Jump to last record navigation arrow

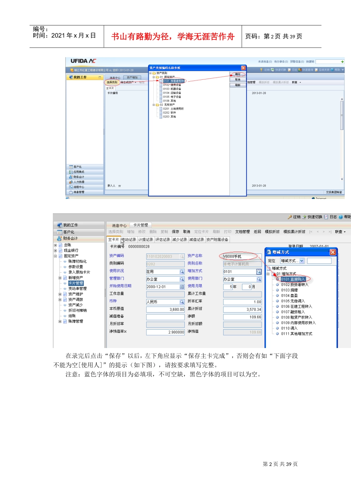click(330, 232)
